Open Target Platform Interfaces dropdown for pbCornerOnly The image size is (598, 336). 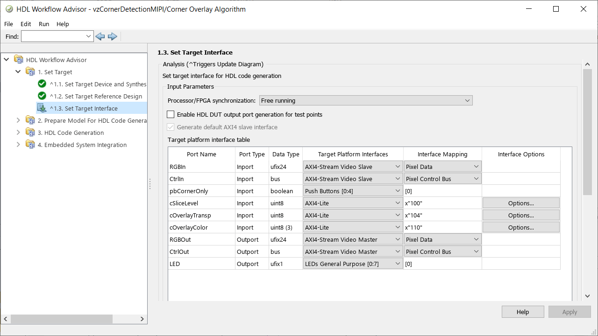click(x=353, y=191)
